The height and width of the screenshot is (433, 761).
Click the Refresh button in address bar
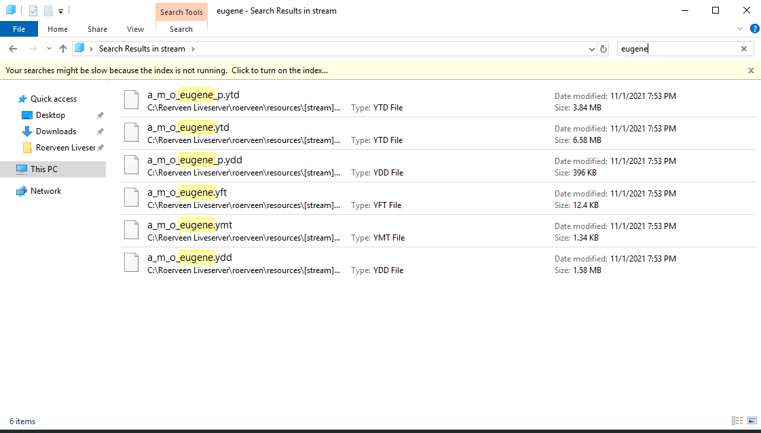click(604, 49)
